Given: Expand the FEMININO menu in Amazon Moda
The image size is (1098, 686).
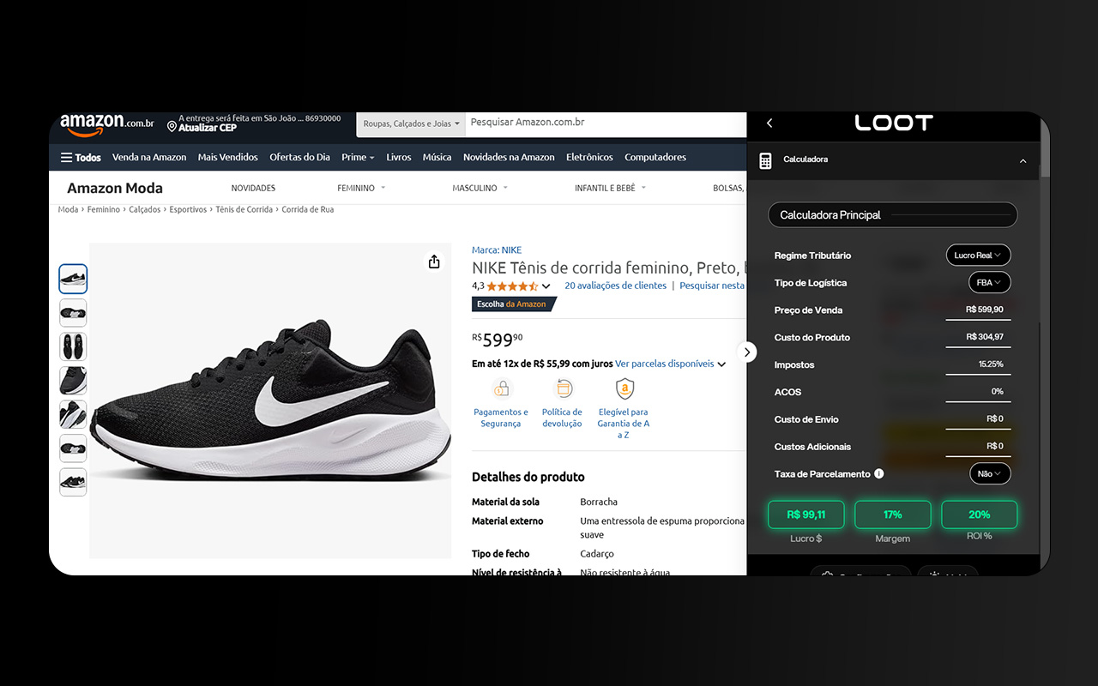Looking at the screenshot, I should coord(361,188).
